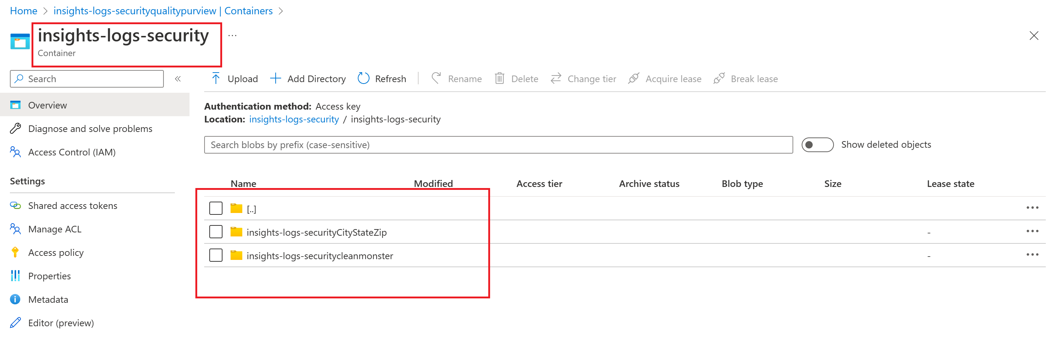Open insights-logs-securityqualitypurview Containers breadcrumb
This screenshot has width=1059, height=342.
163,11
